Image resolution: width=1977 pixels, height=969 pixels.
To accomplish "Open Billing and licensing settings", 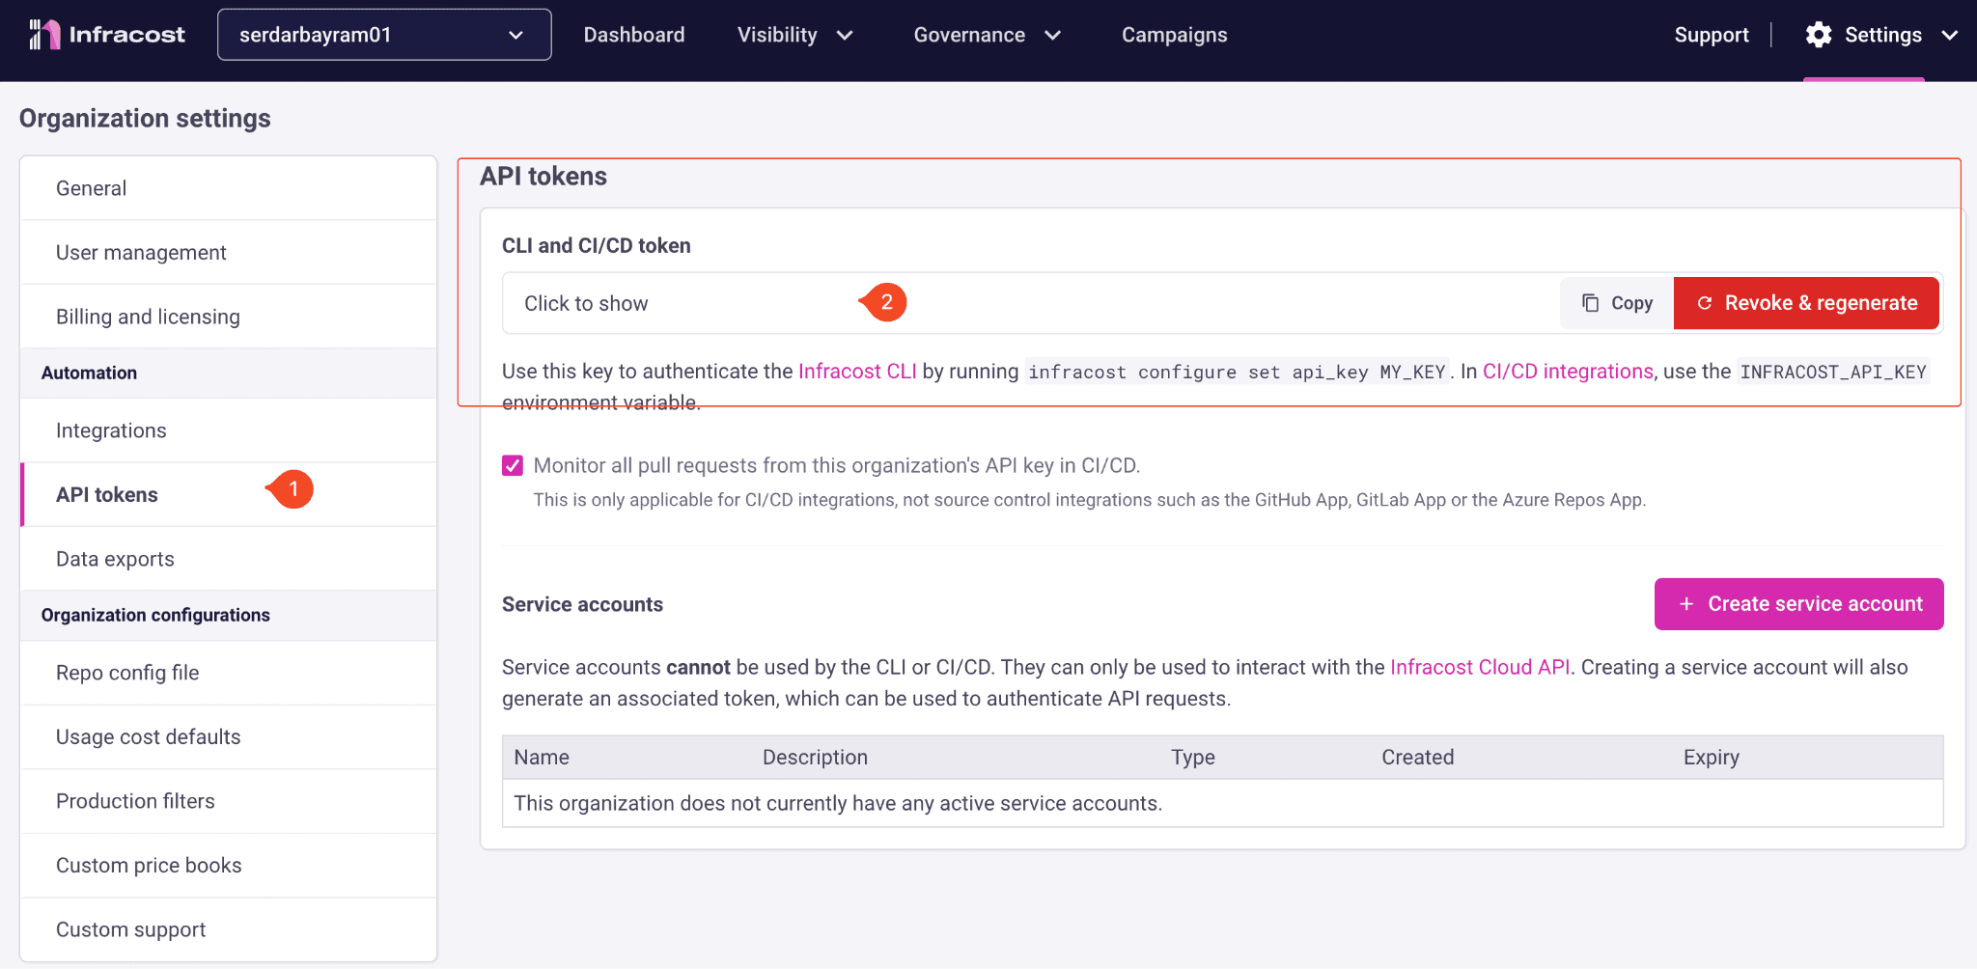I will point(229,317).
